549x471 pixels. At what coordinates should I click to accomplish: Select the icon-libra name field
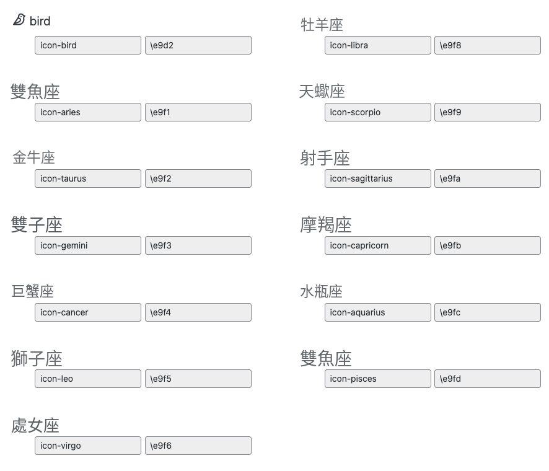[378, 45]
